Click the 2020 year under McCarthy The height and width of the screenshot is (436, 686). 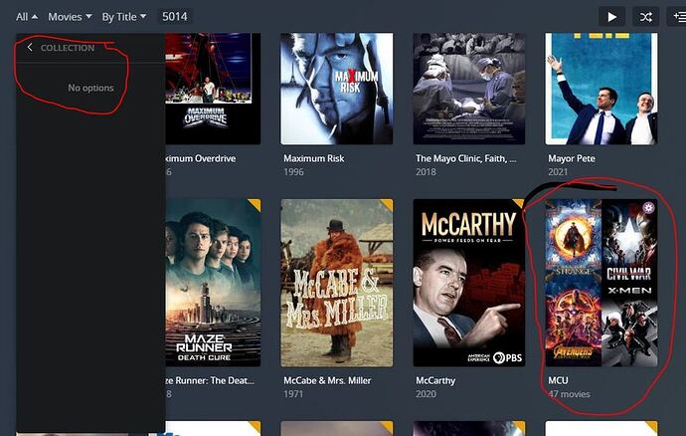(x=426, y=394)
